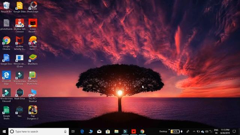Switch the ENG IN input language
The image size is (240, 135).
pyautogui.click(x=216, y=132)
